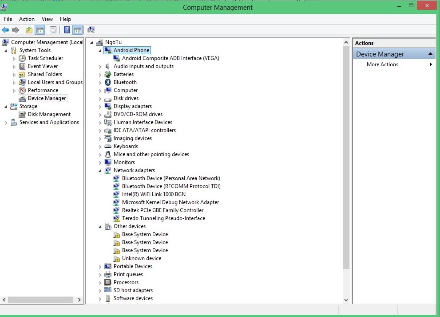Click the Event Viewer icon

[x=22, y=66]
